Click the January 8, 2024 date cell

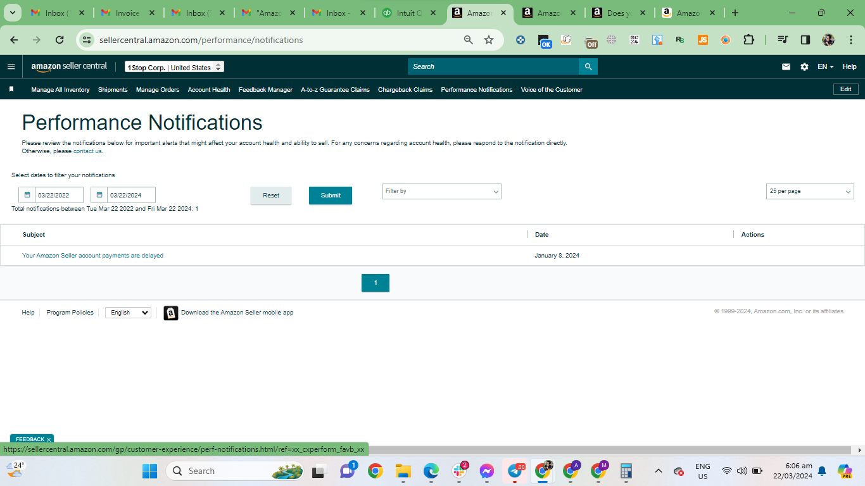(557, 256)
